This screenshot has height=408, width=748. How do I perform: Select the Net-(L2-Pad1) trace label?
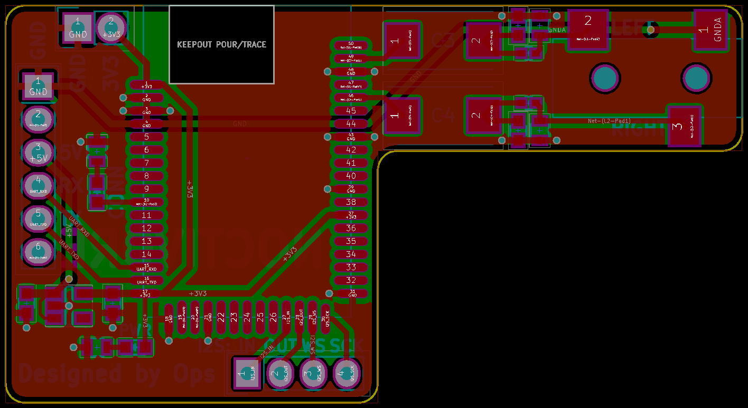click(x=609, y=121)
